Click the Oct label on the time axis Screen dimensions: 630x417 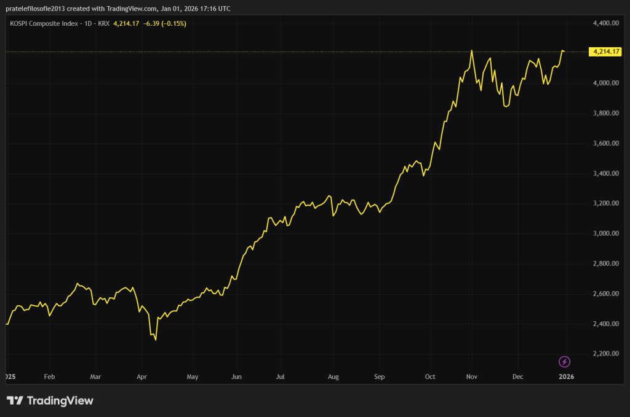tap(430, 376)
